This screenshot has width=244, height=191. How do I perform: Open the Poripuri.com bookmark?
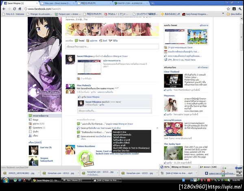[x=68, y=14]
